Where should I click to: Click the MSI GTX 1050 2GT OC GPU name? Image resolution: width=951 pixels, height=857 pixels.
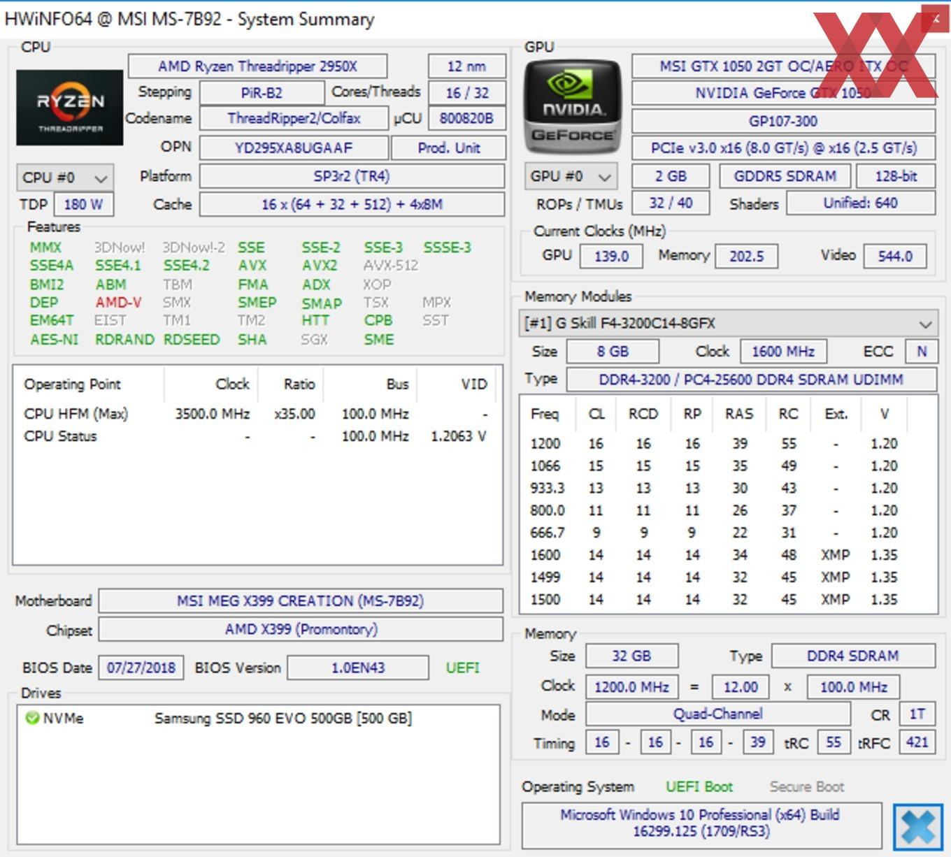[783, 66]
